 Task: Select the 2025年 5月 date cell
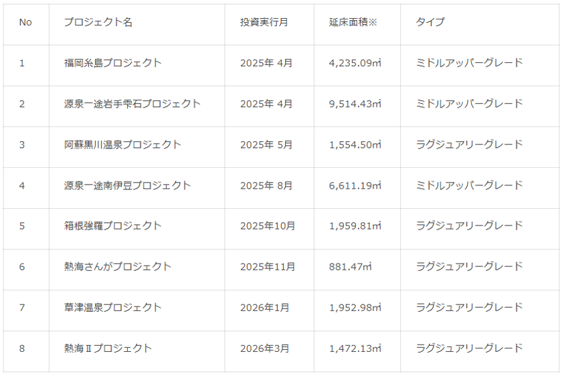click(266, 145)
